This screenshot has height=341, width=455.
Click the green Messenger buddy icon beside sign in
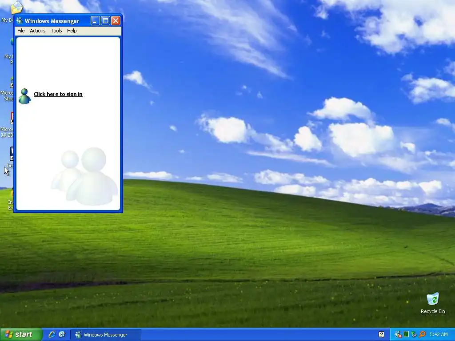click(x=24, y=96)
